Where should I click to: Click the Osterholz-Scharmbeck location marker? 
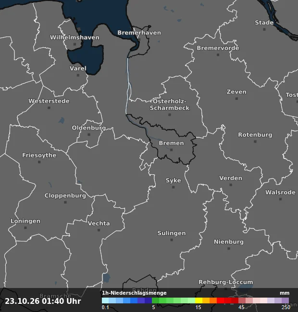(x=170, y=115)
